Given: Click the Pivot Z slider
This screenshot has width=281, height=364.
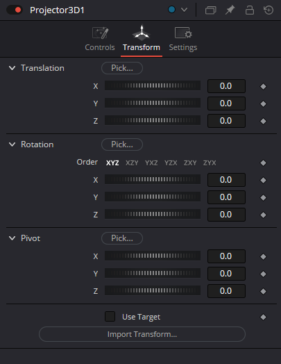Looking at the screenshot, I should (x=153, y=290).
